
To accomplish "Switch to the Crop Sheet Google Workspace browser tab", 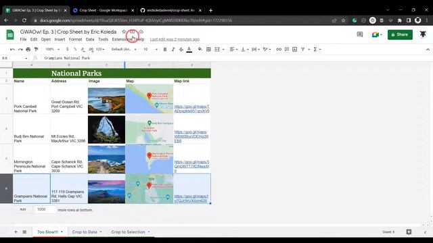I will (x=103, y=11).
